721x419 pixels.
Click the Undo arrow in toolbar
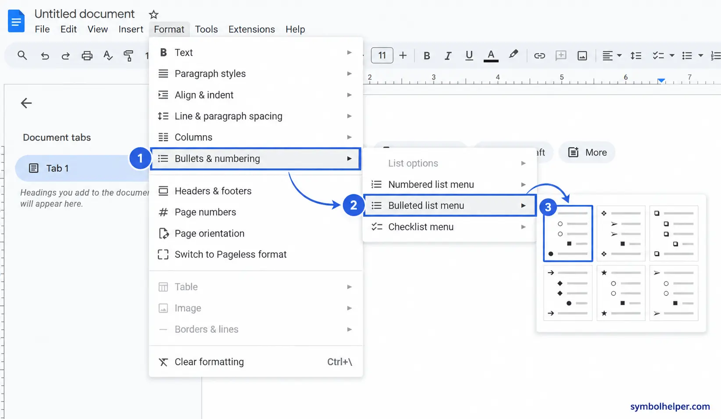(x=45, y=56)
